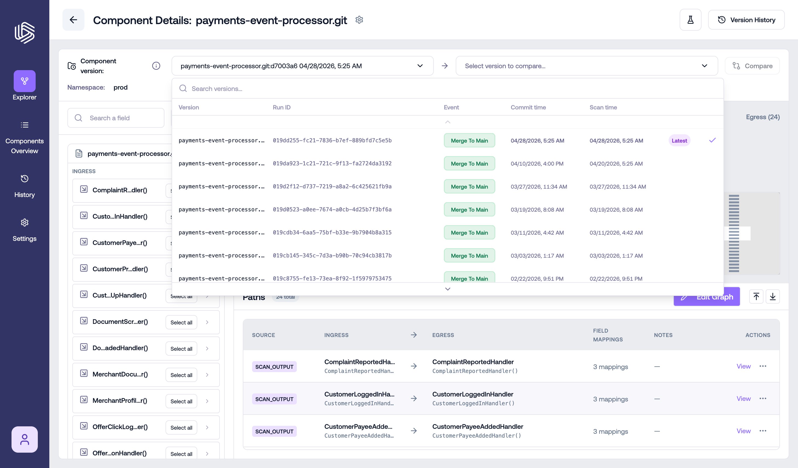
Task: Click the download arrow icon
Action: tap(772, 296)
